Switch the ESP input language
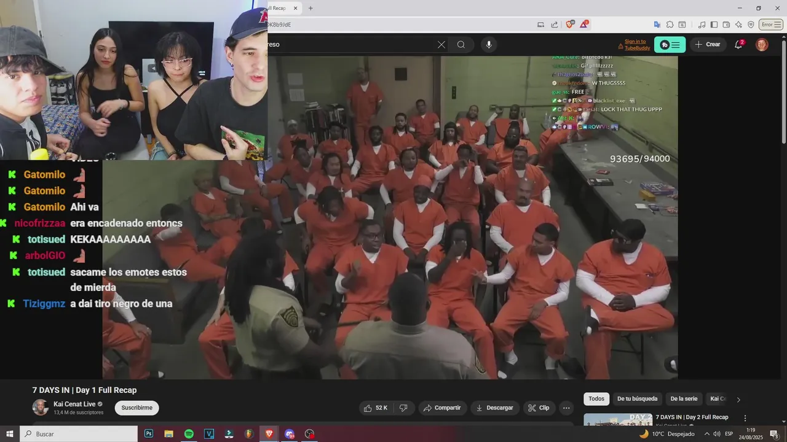The image size is (787, 442). (729, 433)
